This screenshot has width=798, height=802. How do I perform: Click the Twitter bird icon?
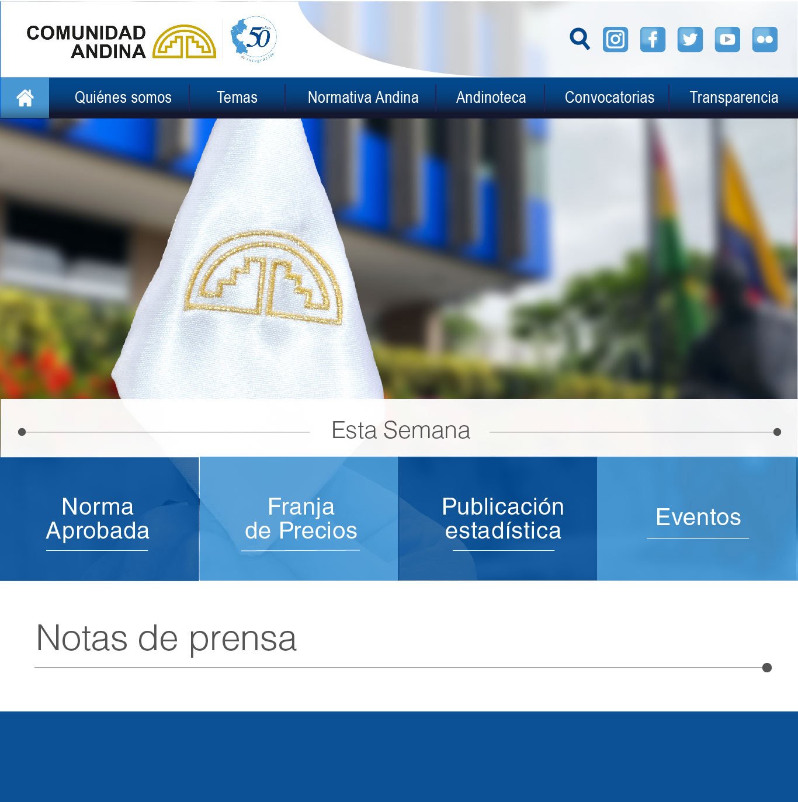point(691,39)
